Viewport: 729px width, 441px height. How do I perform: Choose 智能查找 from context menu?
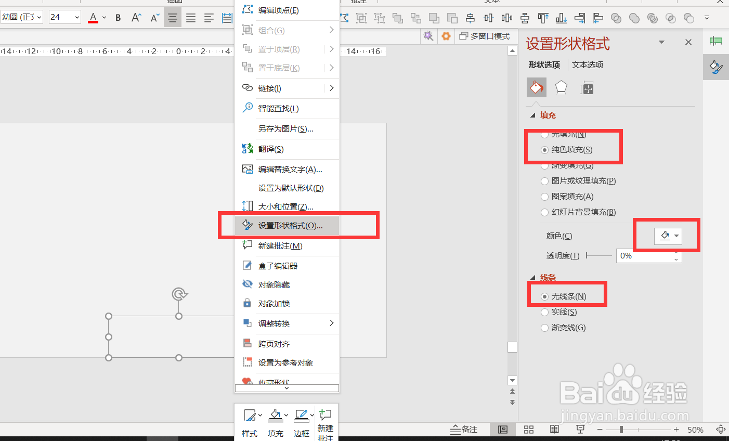(x=287, y=108)
